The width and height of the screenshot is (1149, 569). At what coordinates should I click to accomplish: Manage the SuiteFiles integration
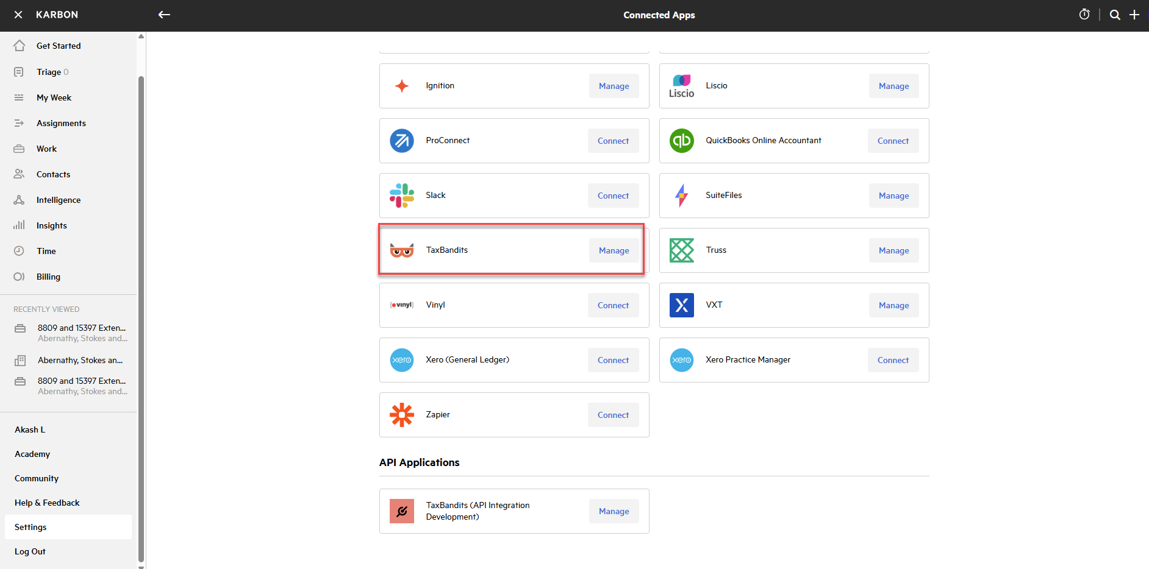tap(894, 196)
